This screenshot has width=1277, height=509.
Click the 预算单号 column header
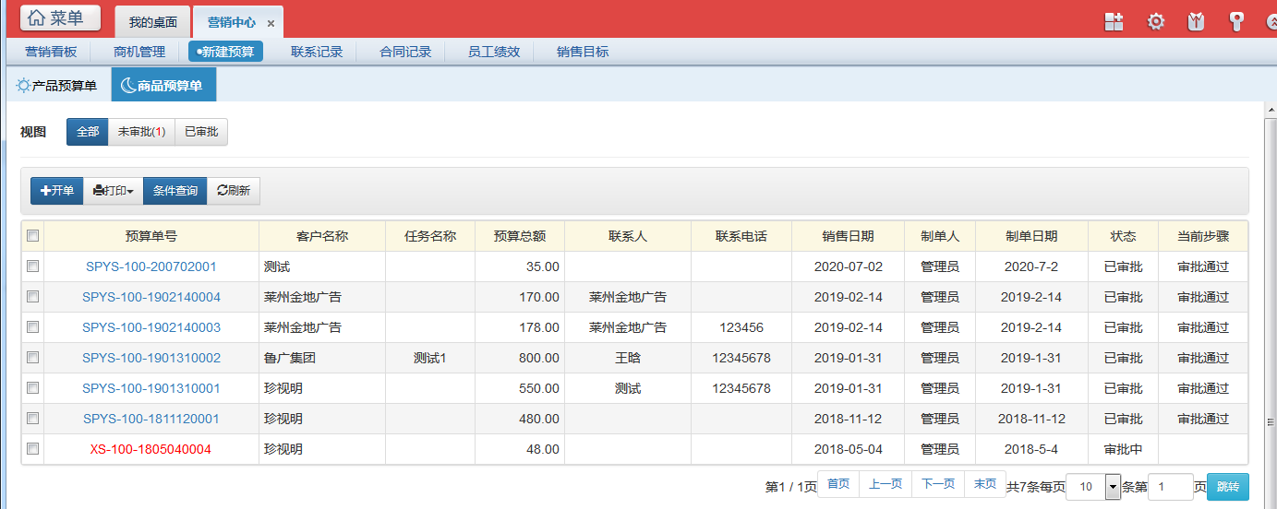click(151, 236)
